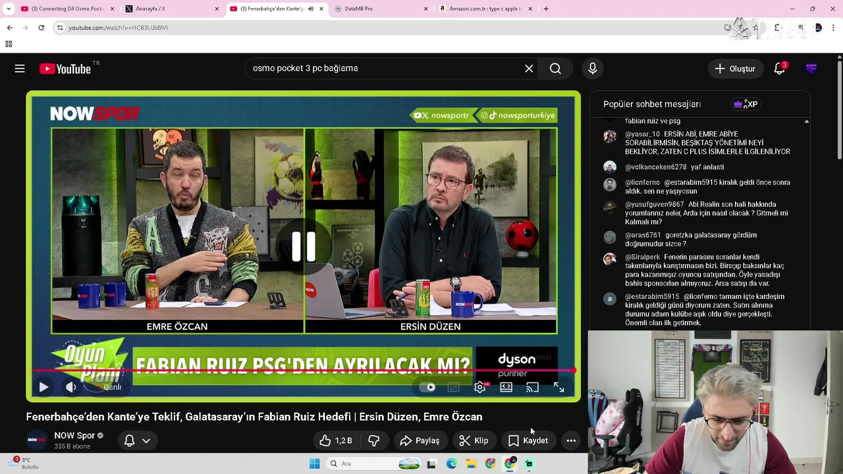Cast video to a TV

point(532,387)
